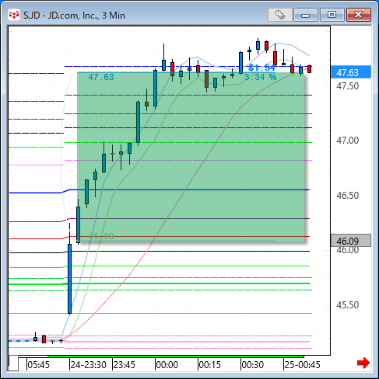Click the window title S.JD - JD.com, Inc., 3 Min
Screen dimensions: 379x379
coord(74,16)
